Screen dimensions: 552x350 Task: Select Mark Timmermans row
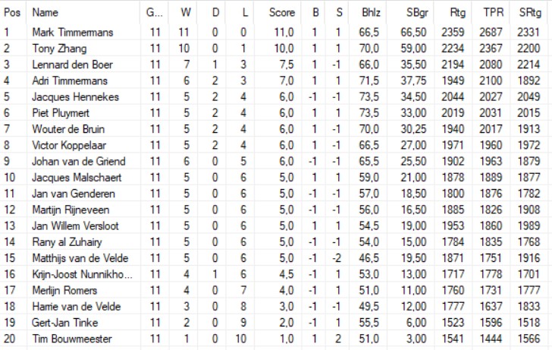coord(71,33)
